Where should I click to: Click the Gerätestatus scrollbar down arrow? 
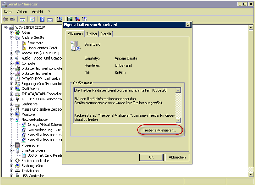pyautogui.click(x=178, y=120)
